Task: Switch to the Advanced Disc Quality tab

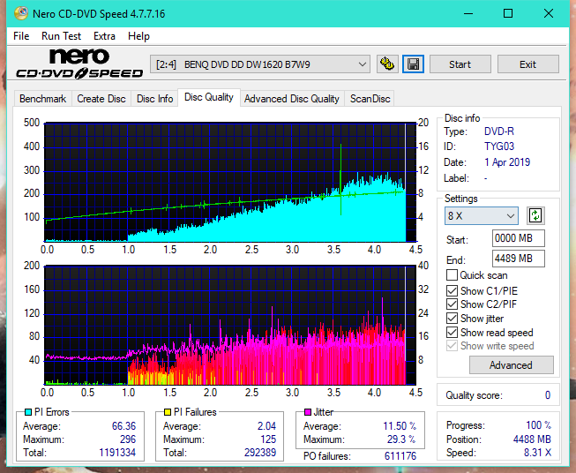Action: (292, 99)
